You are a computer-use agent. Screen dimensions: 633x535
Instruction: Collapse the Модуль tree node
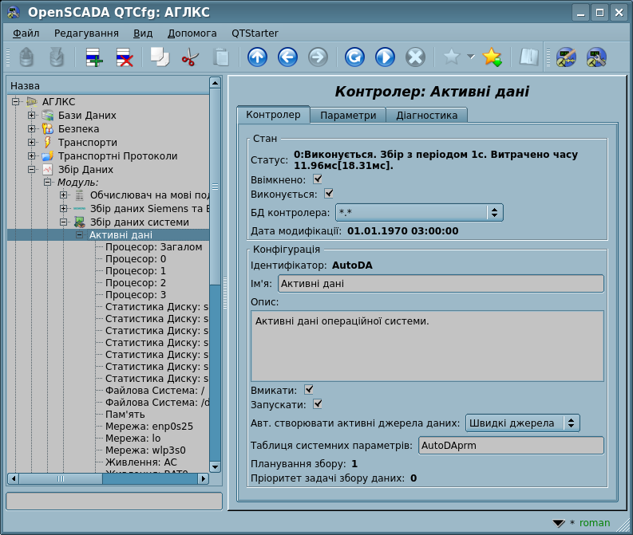click(x=47, y=183)
